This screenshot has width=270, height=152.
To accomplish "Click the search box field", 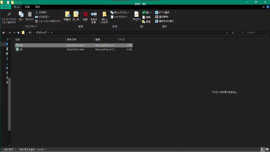I will pyautogui.click(x=253, y=32).
